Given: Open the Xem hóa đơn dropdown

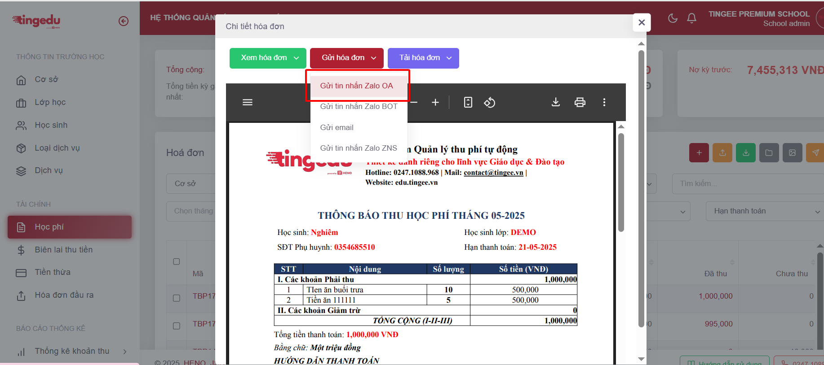Looking at the screenshot, I should pos(268,58).
